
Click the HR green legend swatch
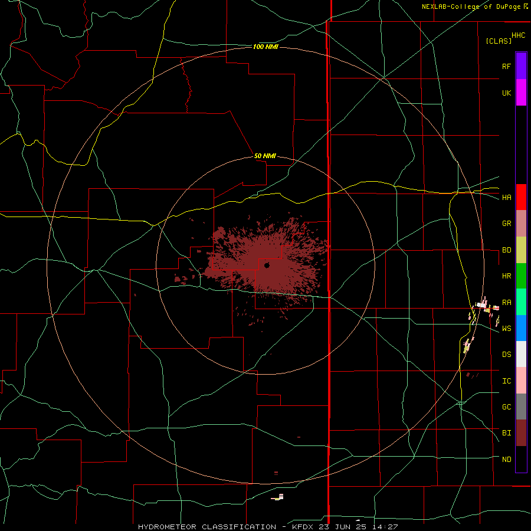coord(521,276)
